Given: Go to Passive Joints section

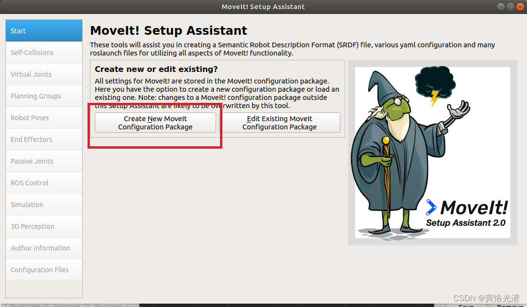Looking at the screenshot, I should pos(44,161).
